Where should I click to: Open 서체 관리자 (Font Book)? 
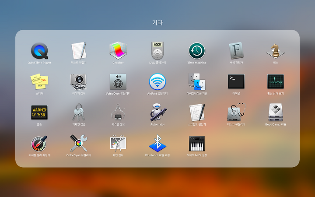pyautogui.click(x=236, y=51)
